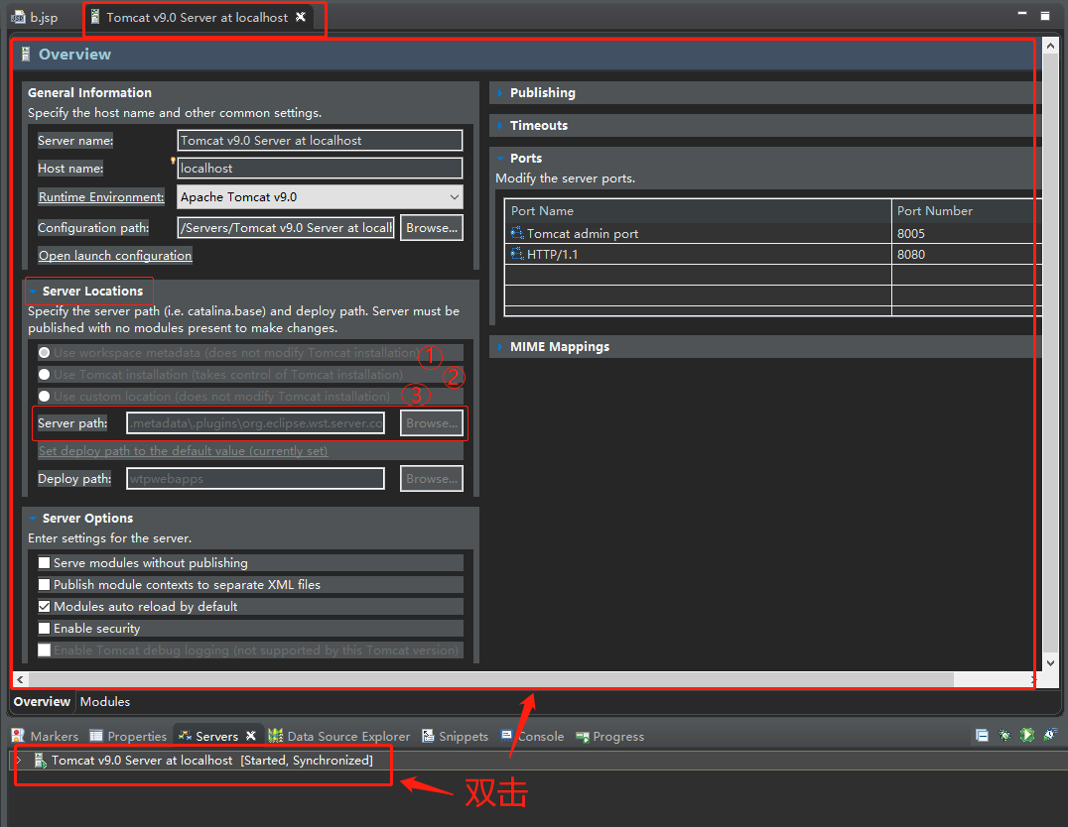
Task: Click the Overview header server icon
Action: pyautogui.click(x=26, y=55)
